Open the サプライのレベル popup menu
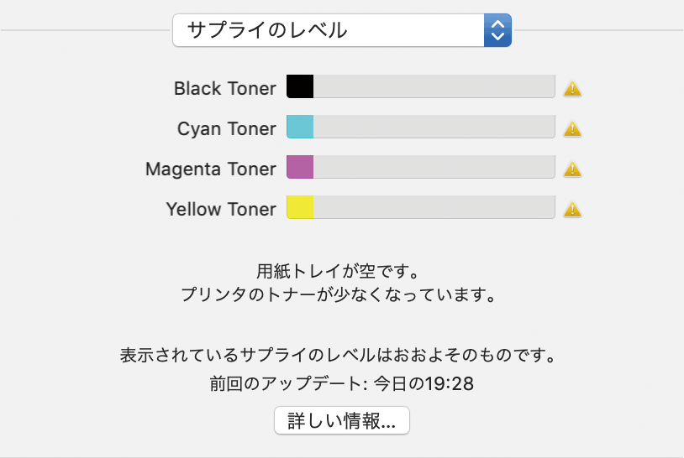 pyautogui.click(x=329, y=31)
